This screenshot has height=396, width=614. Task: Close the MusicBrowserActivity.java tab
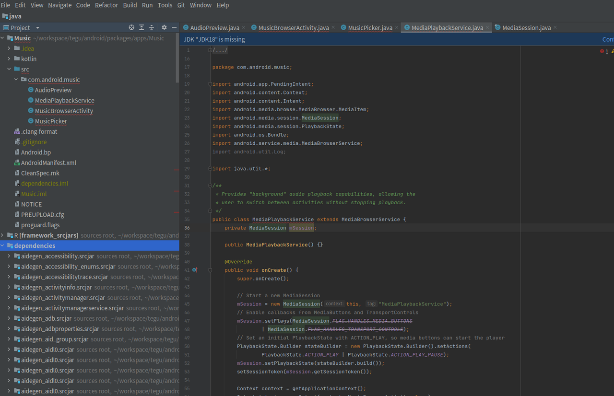[333, 28]
